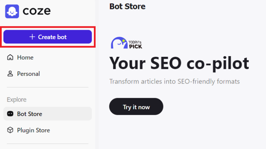
Task: Click the Bot Store robot icon
Action: (10, 114)
